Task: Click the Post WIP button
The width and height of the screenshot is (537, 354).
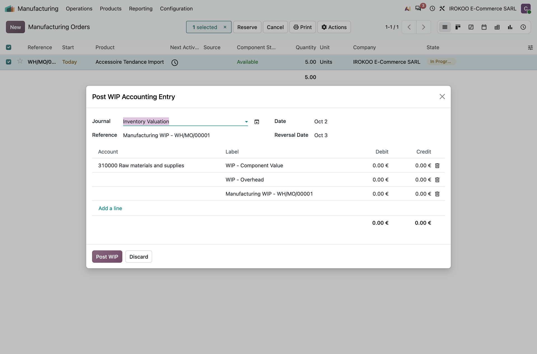Action: (x=107, y=256)
